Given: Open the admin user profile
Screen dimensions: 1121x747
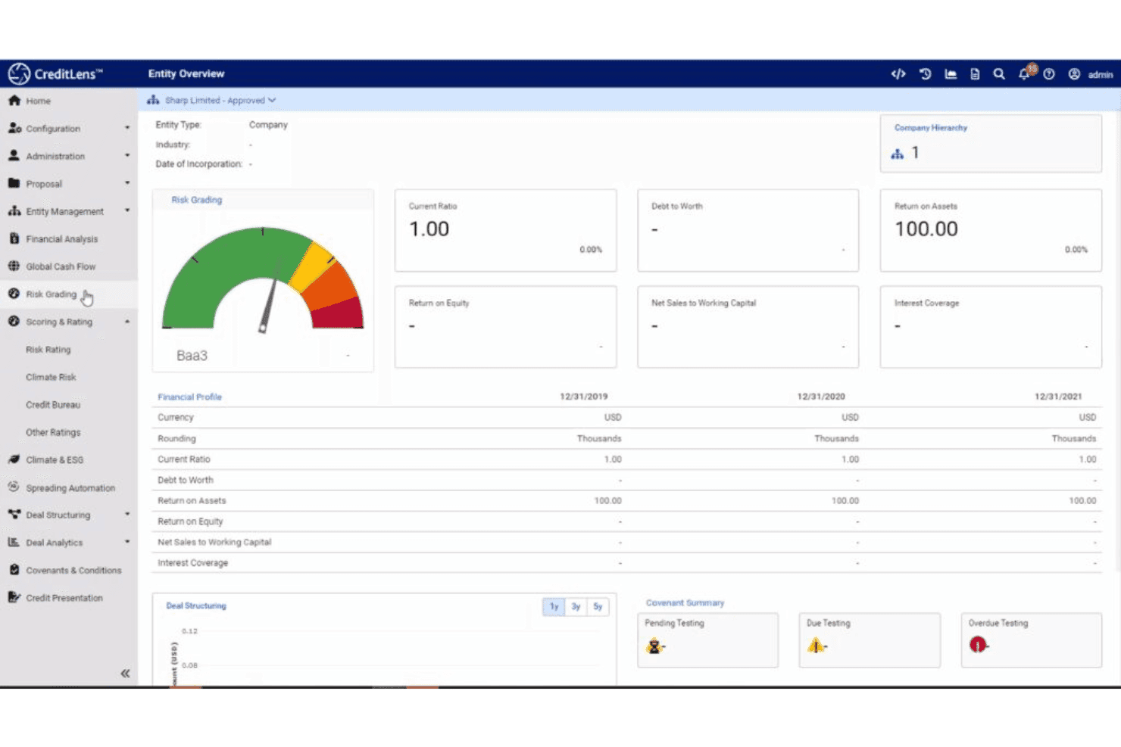Looking at the screenshot, I should click(1091, 74).
